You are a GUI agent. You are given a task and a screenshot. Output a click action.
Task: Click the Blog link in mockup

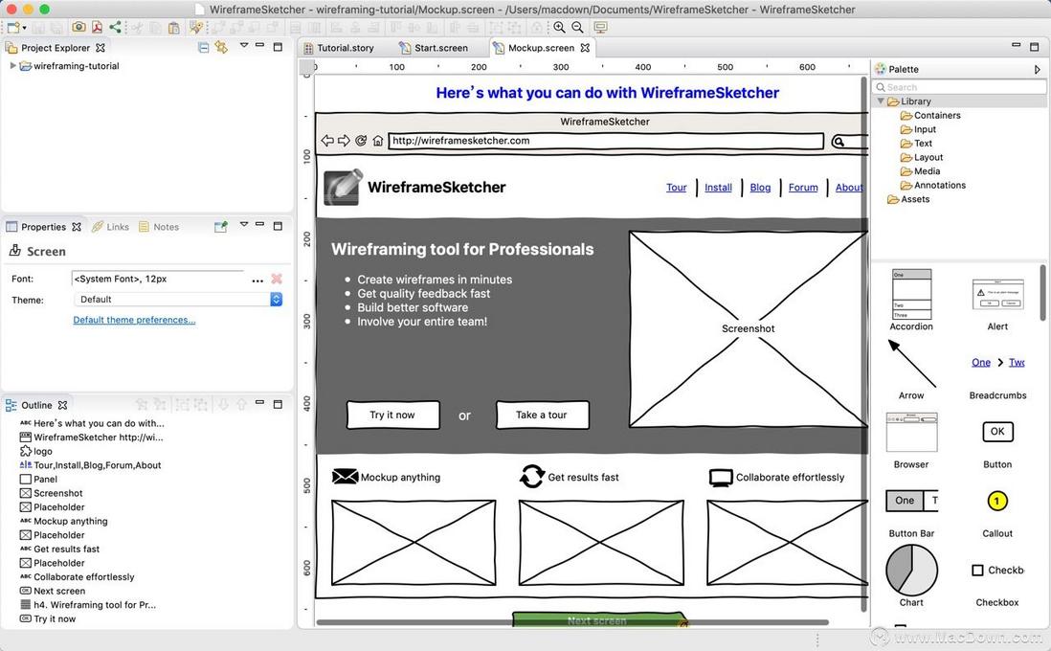click(x=760, y=188)
